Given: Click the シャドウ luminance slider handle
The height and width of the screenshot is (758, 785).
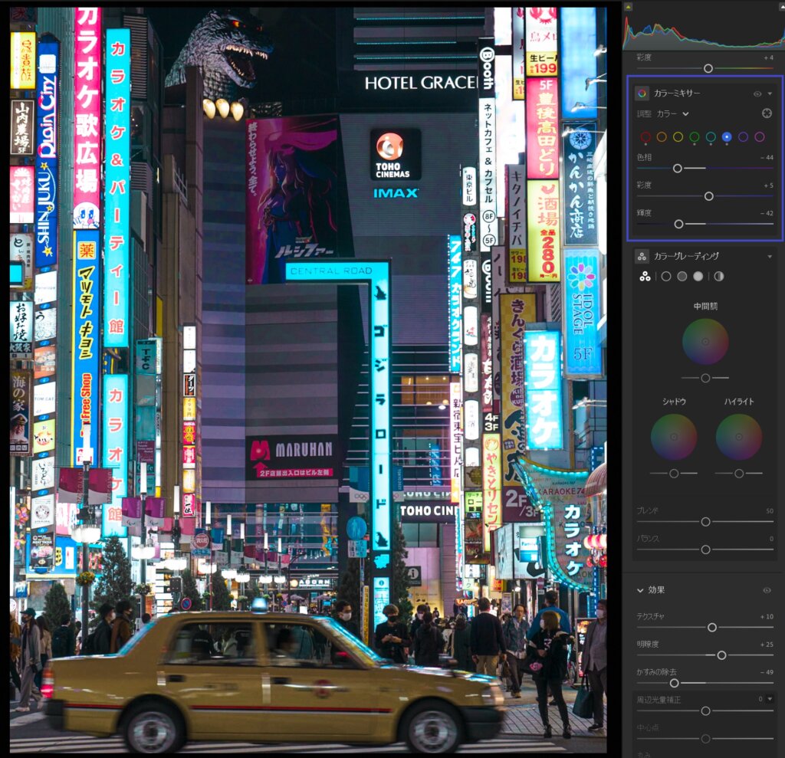Looking at the screenshot, I should coord(674,473).
